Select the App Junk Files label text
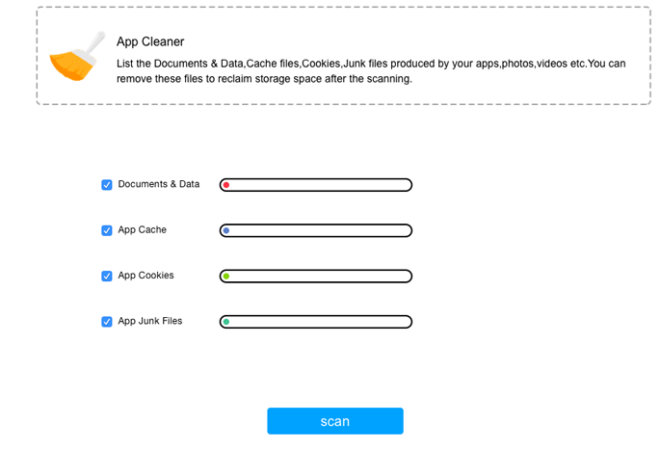Viewport: 660px width, 450px height. 150,321
